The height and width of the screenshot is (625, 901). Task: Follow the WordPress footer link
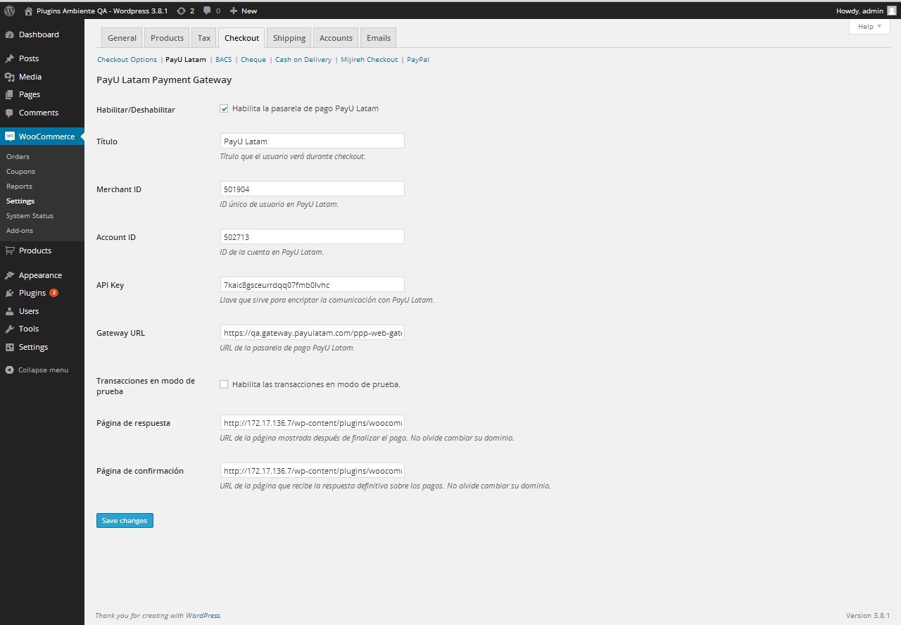(203, 616)
